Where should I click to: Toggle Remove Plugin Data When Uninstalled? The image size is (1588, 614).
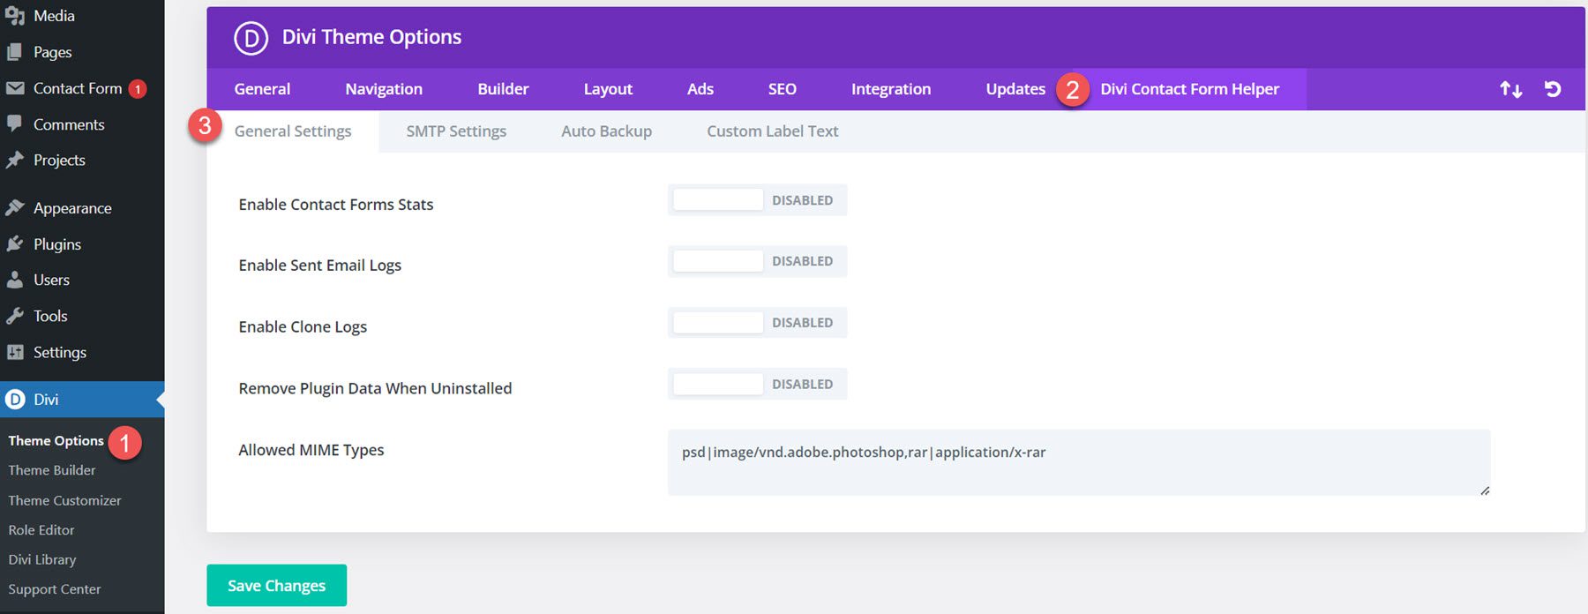point(756,385)
